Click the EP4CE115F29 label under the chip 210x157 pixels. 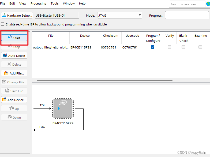point(63,123)
